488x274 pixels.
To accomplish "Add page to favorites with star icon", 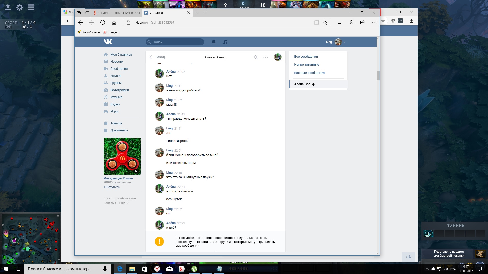I will pos(325,22).
